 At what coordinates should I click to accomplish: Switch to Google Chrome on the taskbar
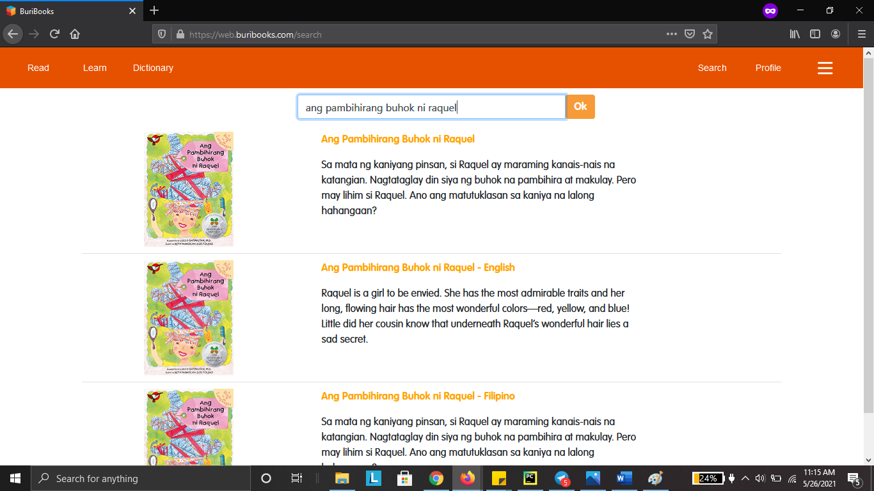click(436, 478)
